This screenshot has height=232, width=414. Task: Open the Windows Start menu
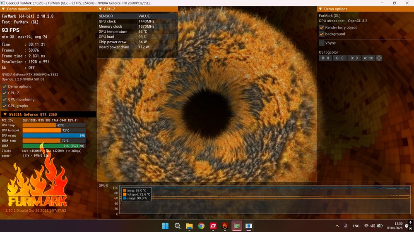165,226
